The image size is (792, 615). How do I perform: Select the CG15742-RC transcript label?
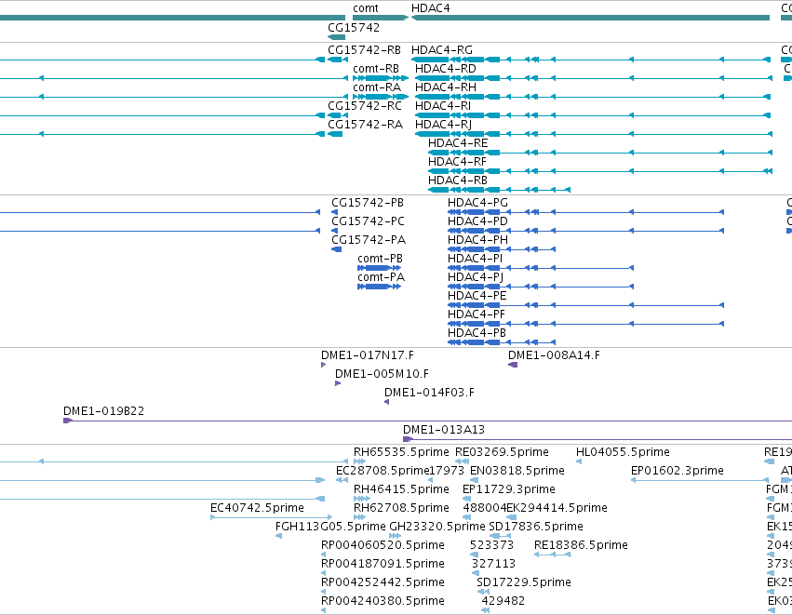[x=365, y=106]
